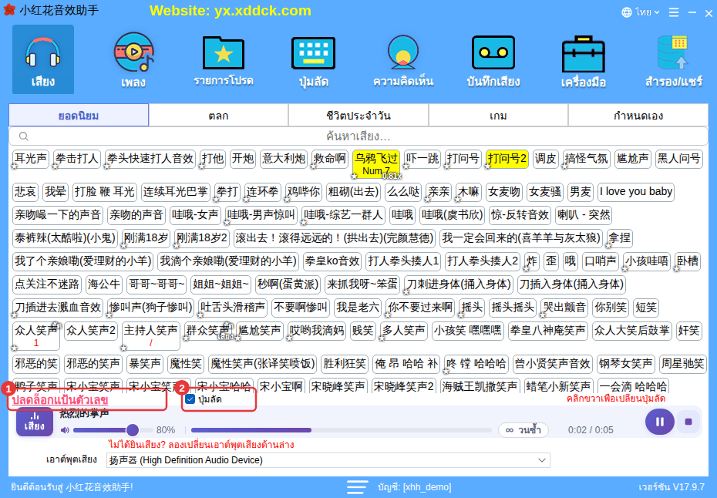Expand the bottom status bar lines handle
The width and height of the screenshot is (717, 498).
pos(357,487)
